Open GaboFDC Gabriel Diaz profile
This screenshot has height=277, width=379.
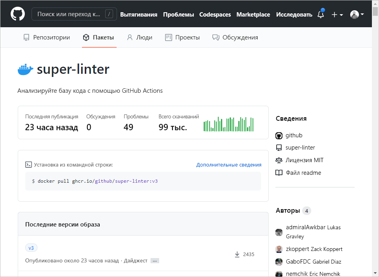(314, 262)
